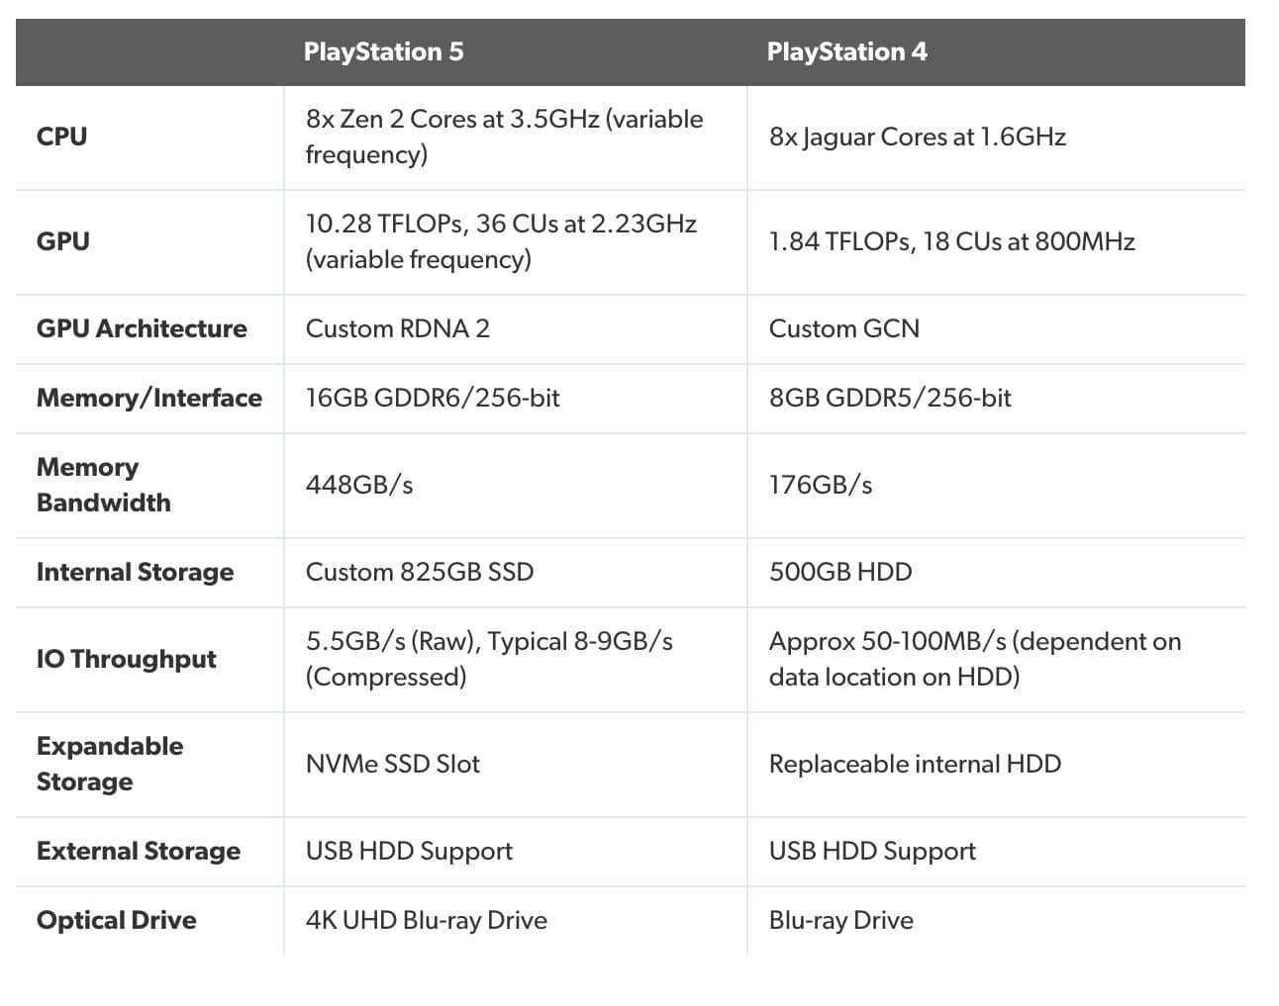This screenshot has width=1279, height=1006.
Task: Click the IO Throughput row label
Action: coord(126,659)
